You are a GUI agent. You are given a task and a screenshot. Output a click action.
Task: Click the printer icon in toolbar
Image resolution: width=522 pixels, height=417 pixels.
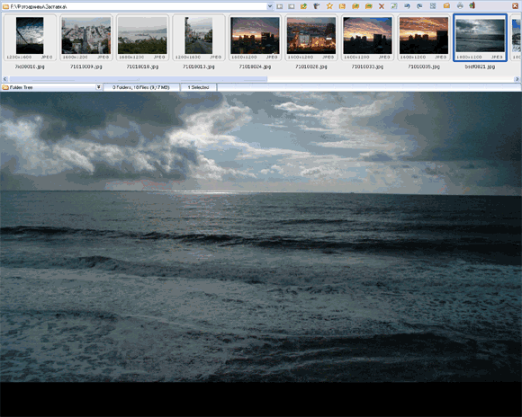[460, 5]
